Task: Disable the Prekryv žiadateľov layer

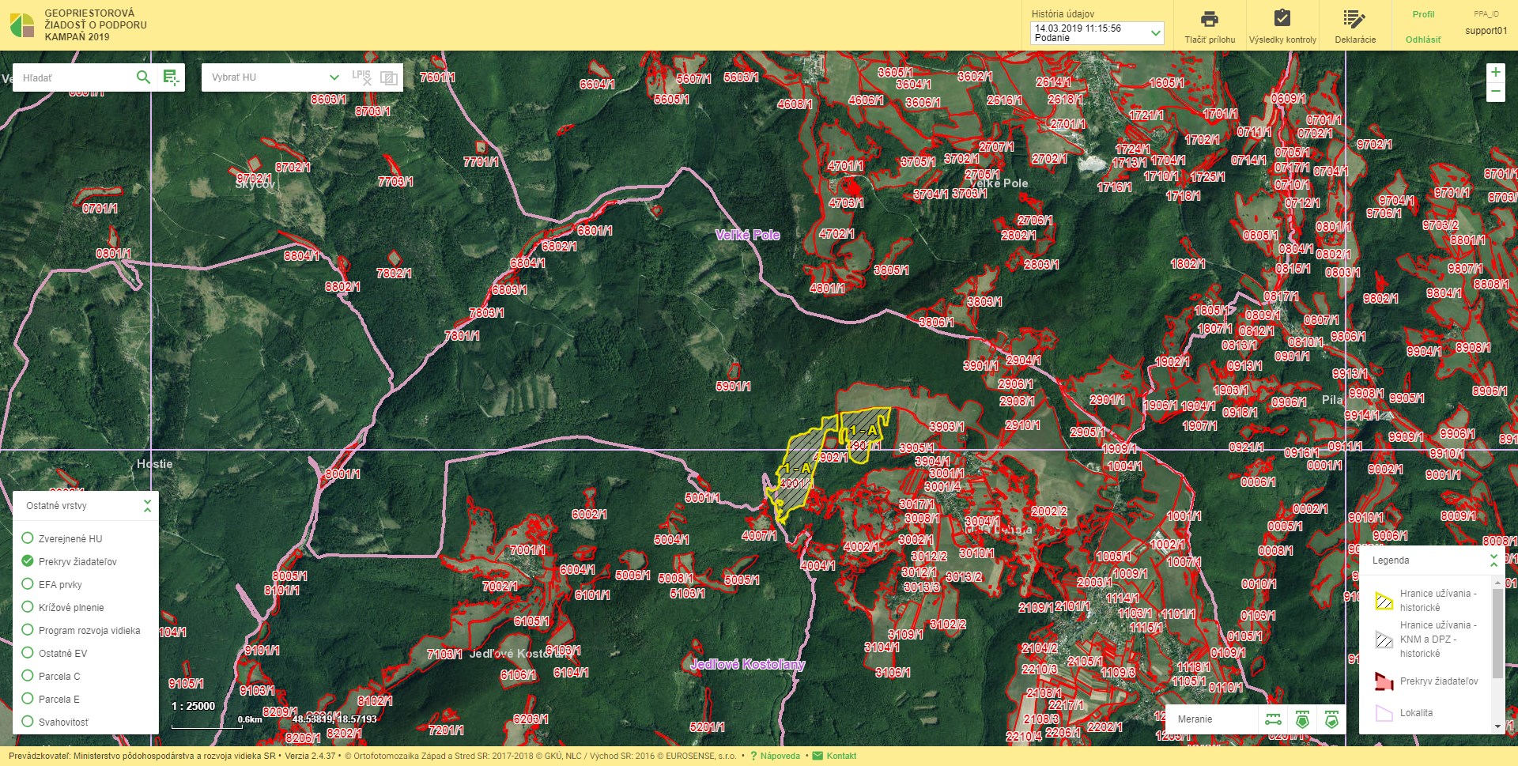Action: tap(28, 561)
